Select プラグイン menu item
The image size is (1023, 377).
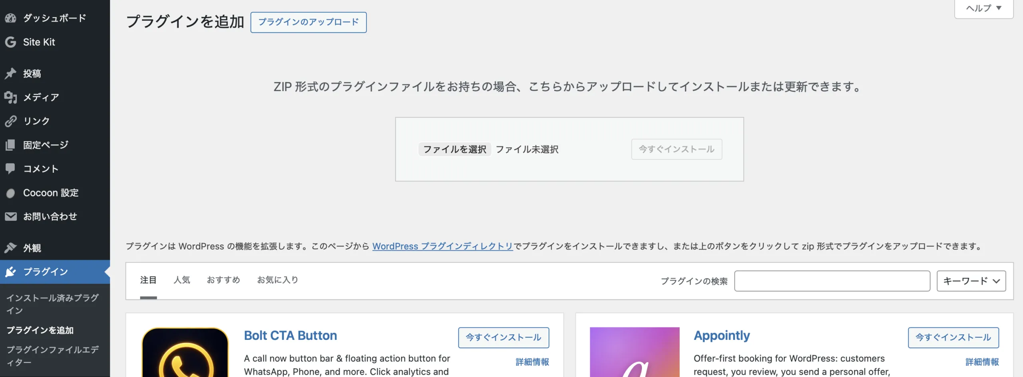(55, 272)
